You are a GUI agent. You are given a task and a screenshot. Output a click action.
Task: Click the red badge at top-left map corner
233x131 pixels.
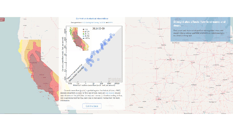(x=2, y=19)
